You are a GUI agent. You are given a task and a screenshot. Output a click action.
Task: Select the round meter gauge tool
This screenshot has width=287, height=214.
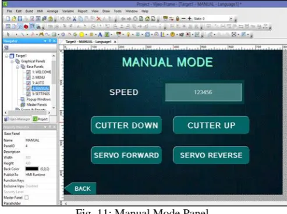156,34
